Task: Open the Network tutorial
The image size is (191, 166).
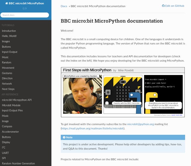Action: 7,84
